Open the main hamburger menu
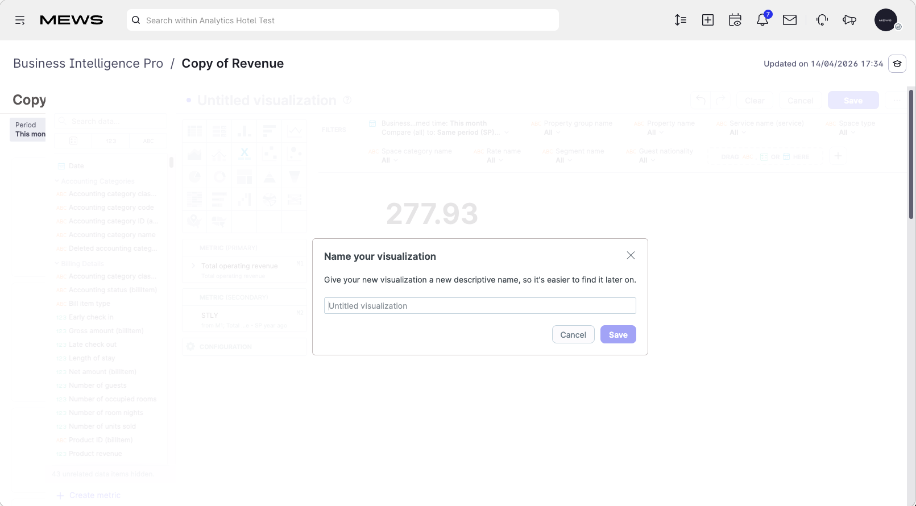This screenshot has width=916, height=506. tap(20, 20)
